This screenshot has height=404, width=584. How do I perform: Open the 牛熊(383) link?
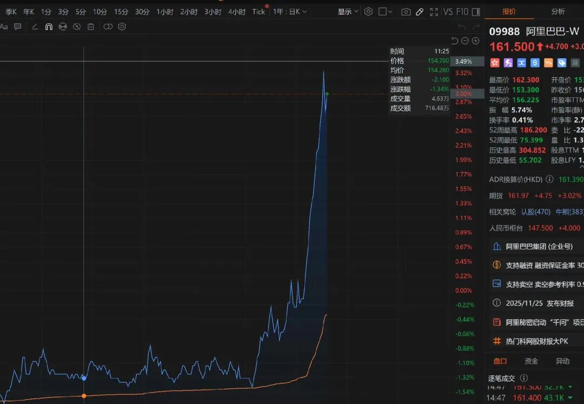click(x=569, y=212)
